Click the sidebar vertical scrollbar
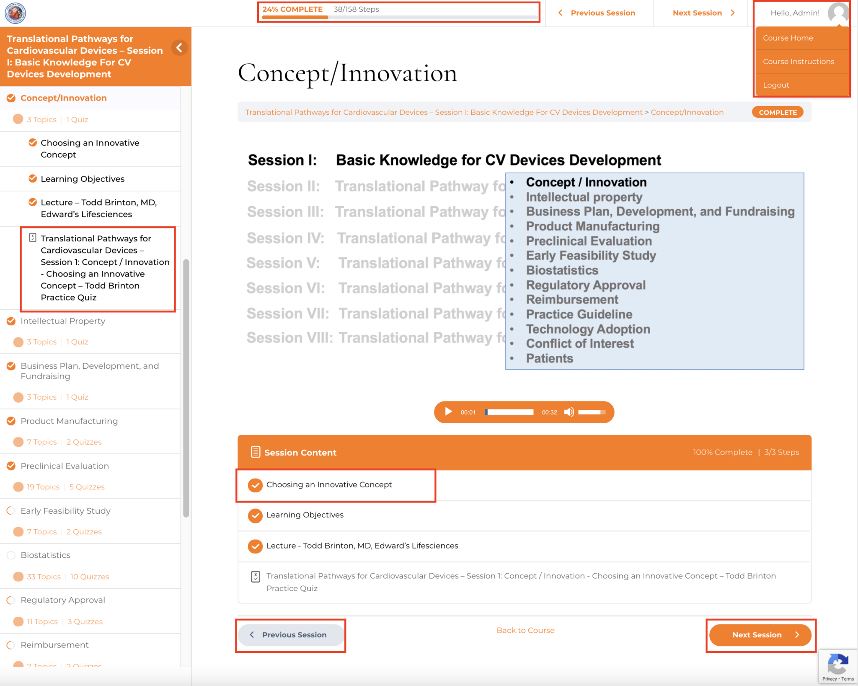The width and height of the screenshot is (858, 686). click(186, 388)
